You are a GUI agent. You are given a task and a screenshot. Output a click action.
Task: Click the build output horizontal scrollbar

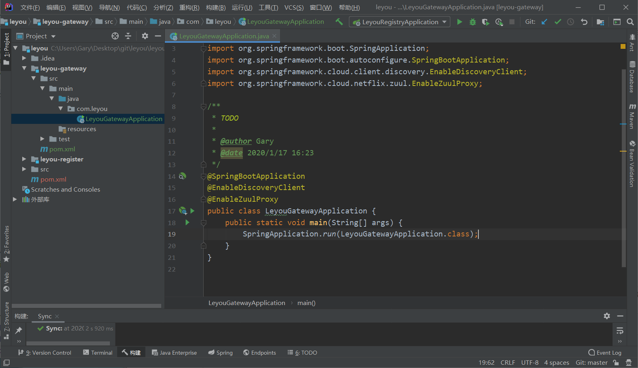pyautogui.click(x=68, y=343)
